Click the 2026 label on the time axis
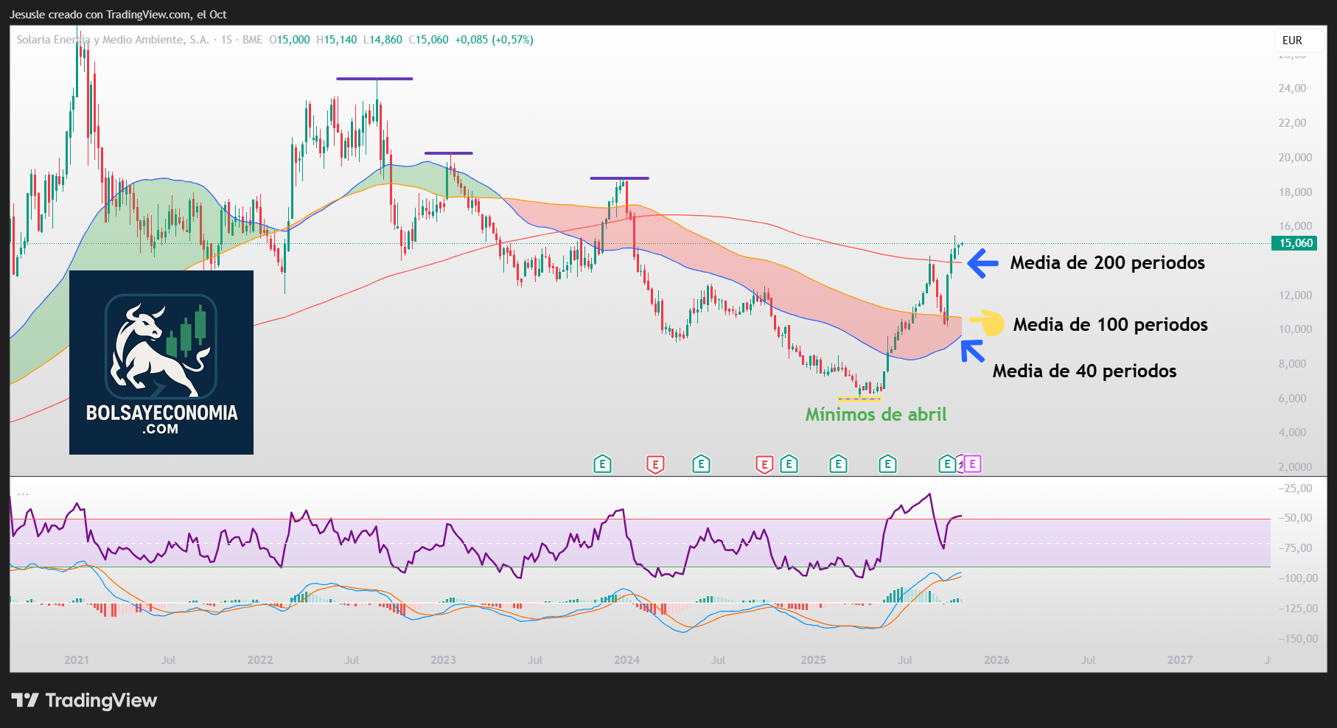 pos(996,660)
